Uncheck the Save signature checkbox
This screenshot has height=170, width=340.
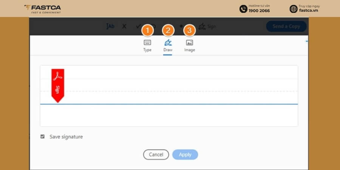(x=42, y=137)
